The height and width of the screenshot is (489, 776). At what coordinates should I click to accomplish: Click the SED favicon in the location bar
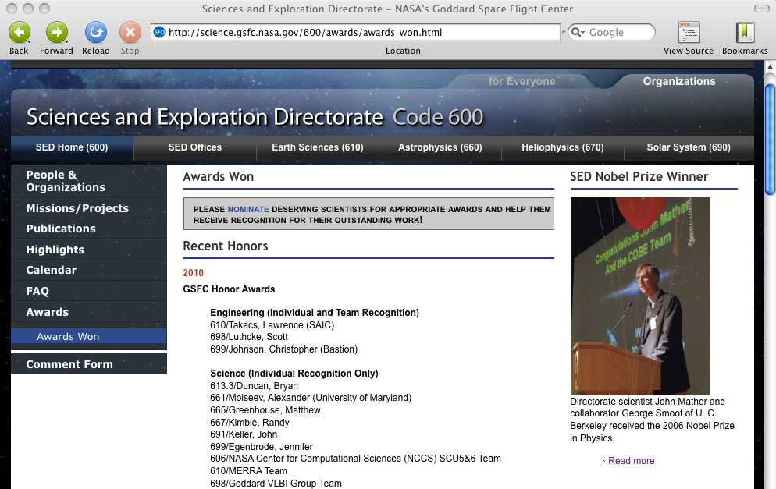[159, 32]
